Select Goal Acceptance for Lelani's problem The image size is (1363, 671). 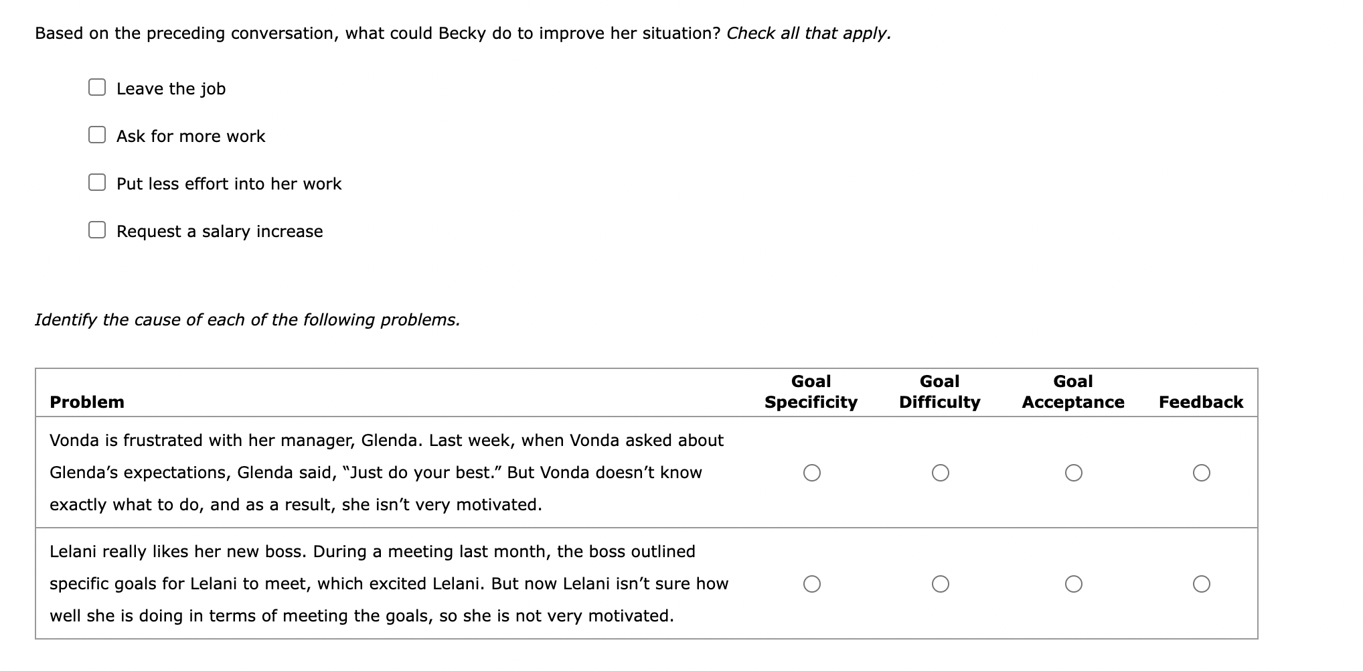(1074, 585)
